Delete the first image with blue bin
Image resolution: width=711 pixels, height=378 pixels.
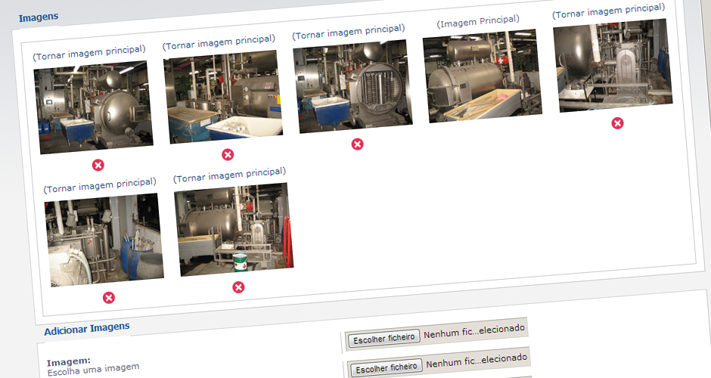pyautogui.click(x=98, y=165)
